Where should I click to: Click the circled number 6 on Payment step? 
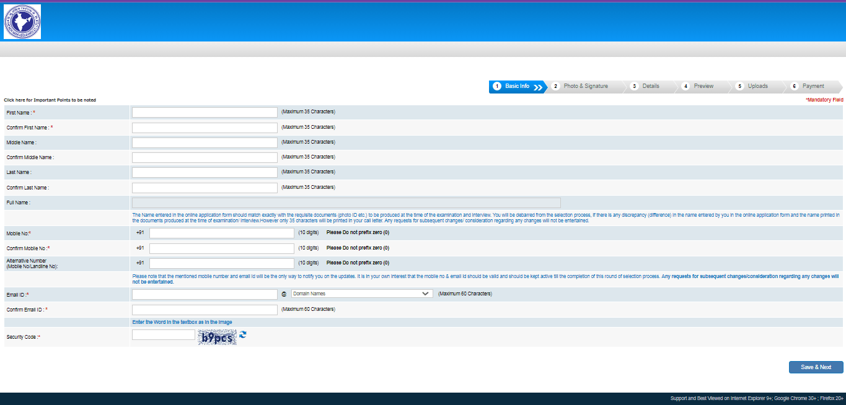794,86
